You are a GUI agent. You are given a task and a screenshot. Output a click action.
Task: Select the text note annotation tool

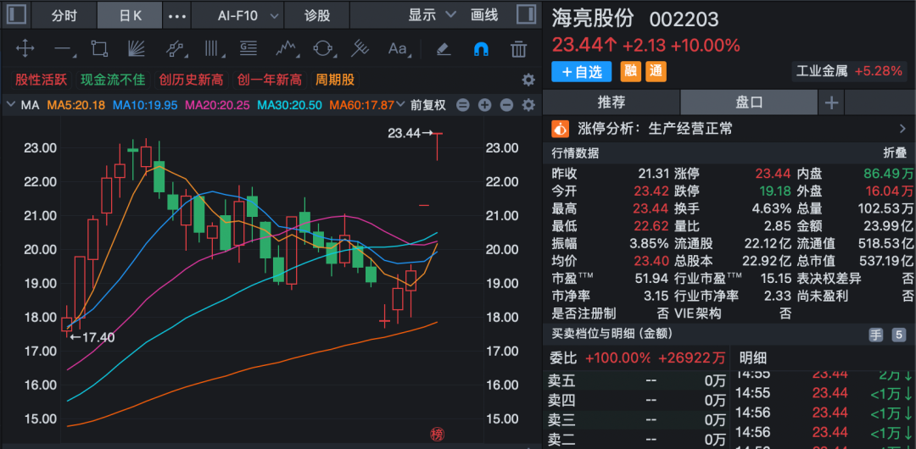click(249, 48)
